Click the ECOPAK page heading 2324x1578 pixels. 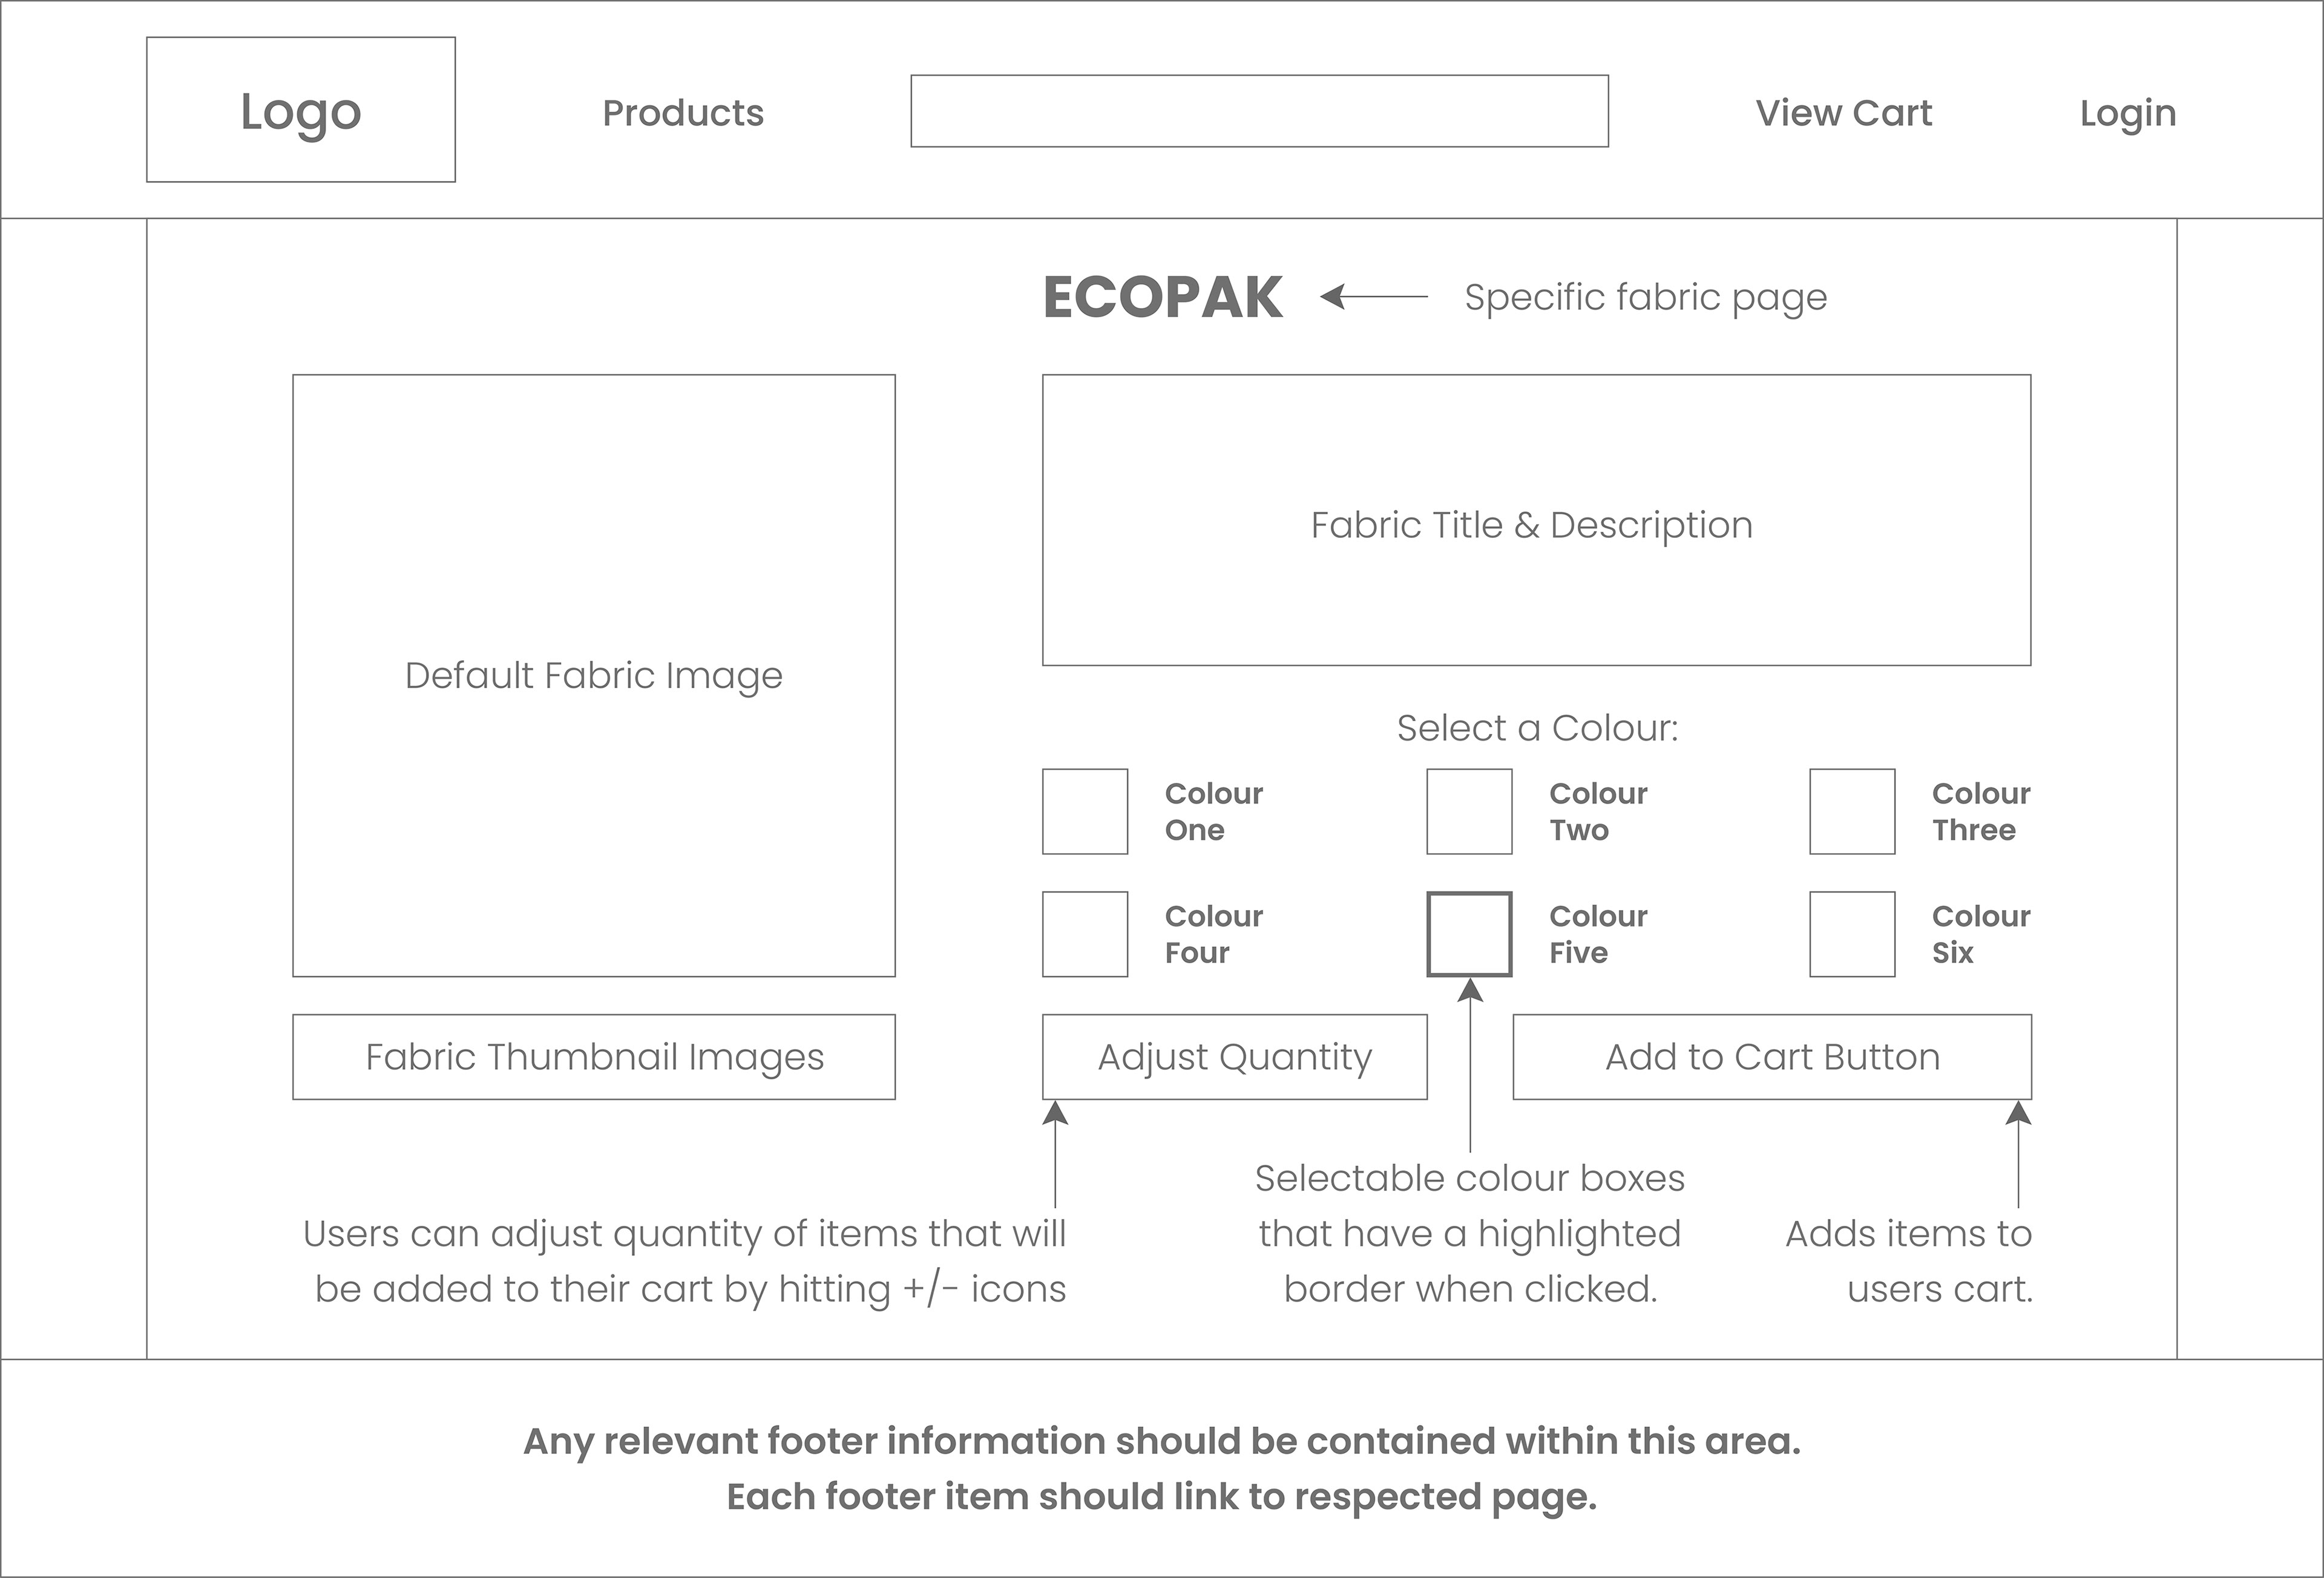(x=1162, y=297)
